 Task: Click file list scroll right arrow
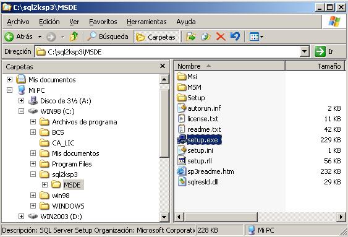[341, 217]
